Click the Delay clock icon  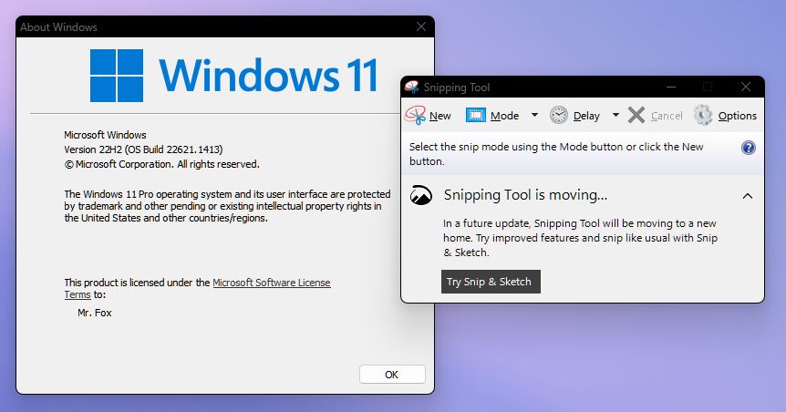tap(559, 115)
